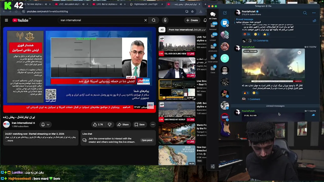Screen dimensions: 324x182
Task: Open a new browser tab
Action: click(x=205, y=4)
